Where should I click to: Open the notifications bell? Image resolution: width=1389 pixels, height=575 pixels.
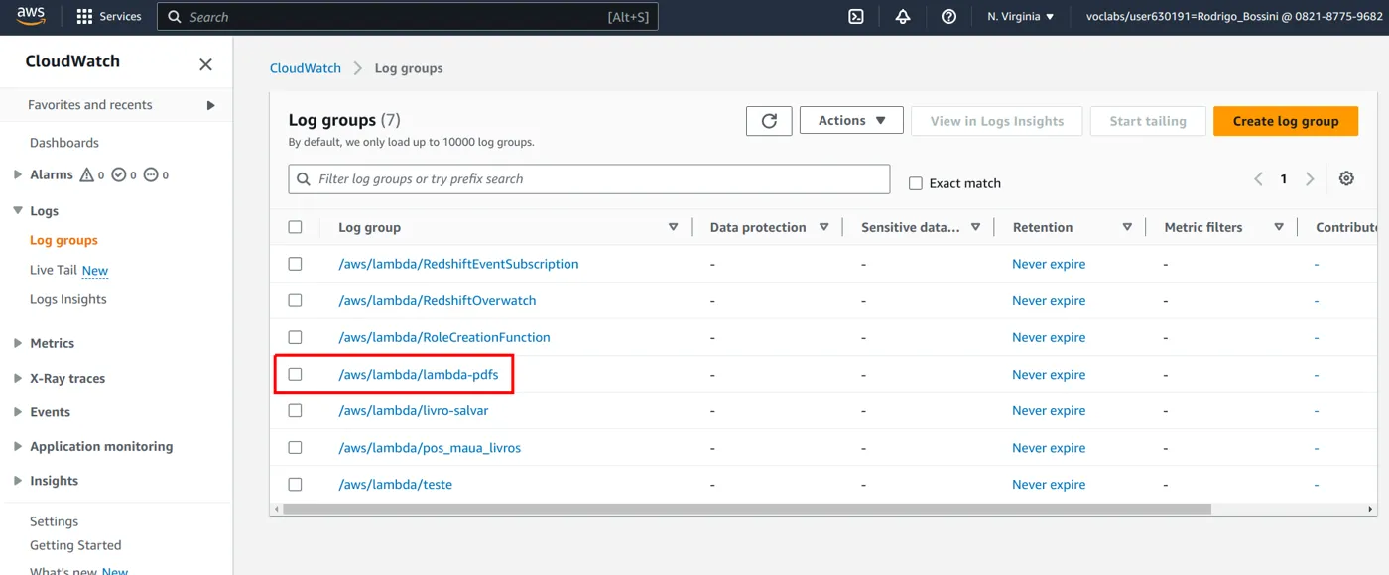coord(903,17)
